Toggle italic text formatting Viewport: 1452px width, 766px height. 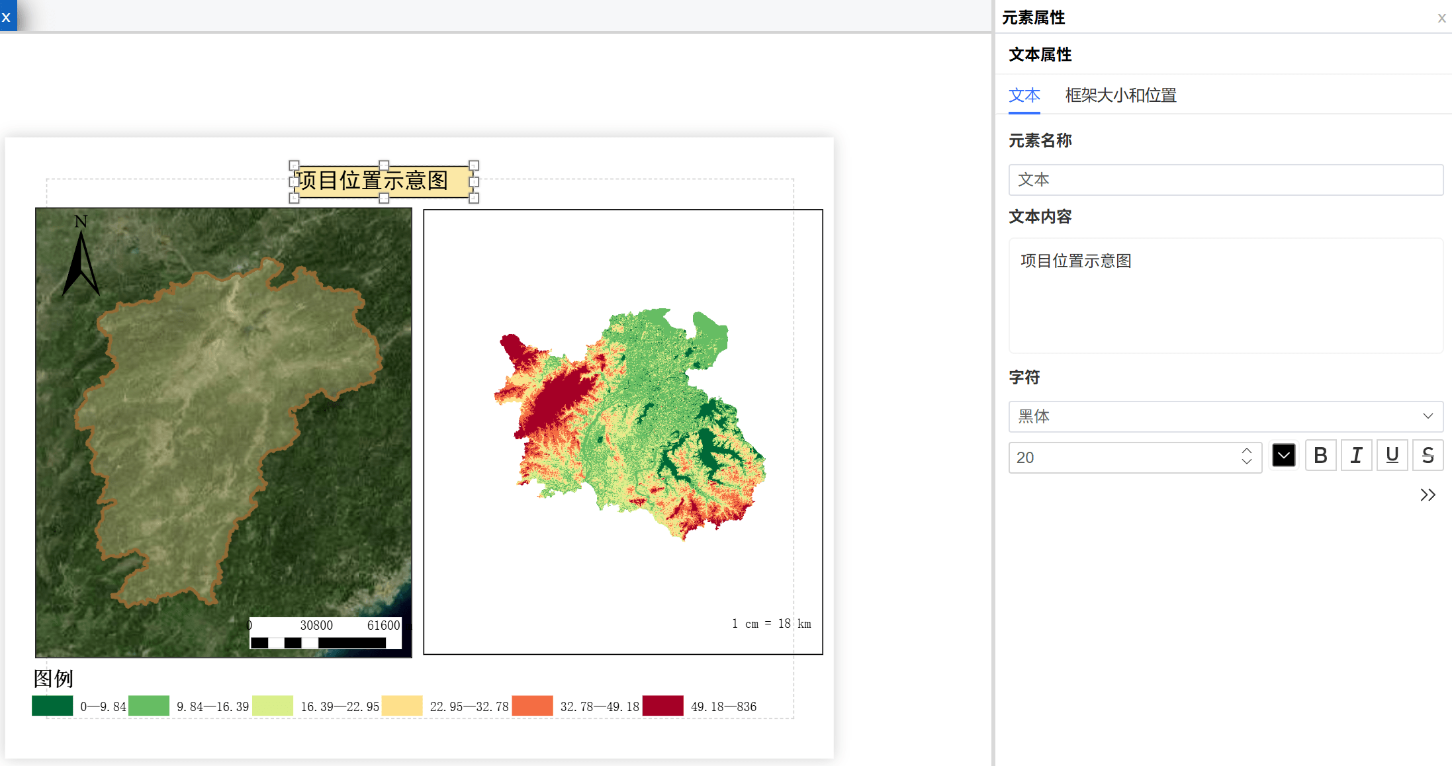[1356, 456]
